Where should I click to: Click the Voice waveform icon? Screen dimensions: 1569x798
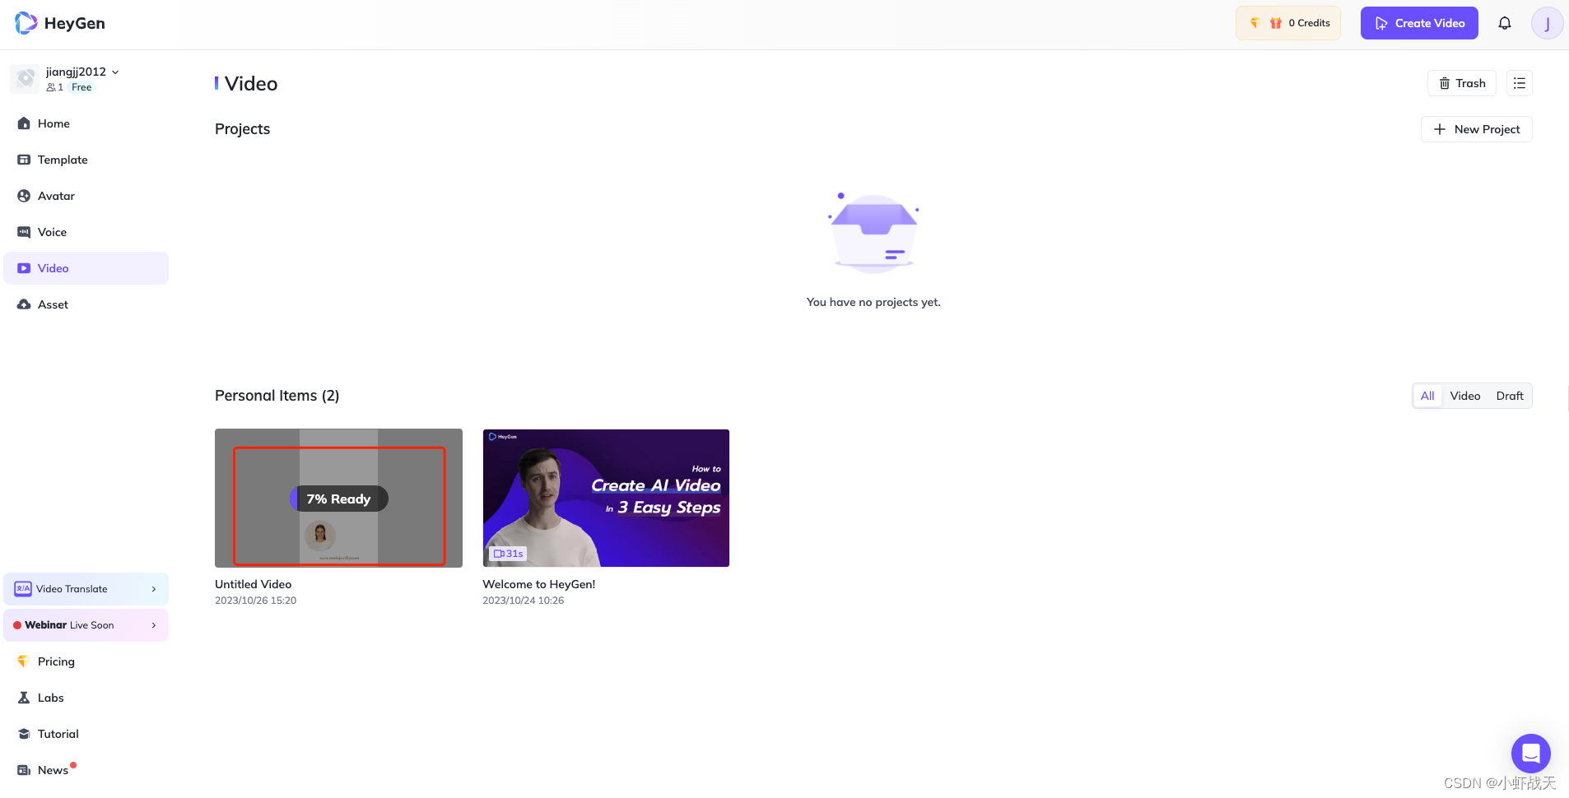24,232
